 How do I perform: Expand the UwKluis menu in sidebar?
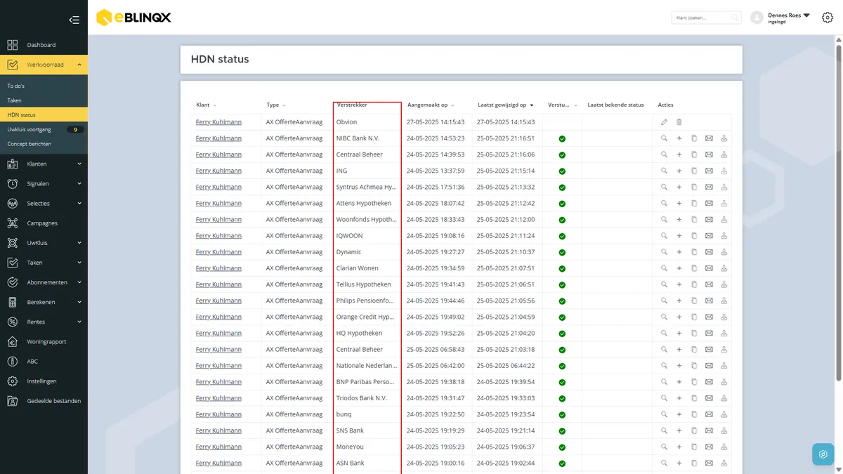tap(79, 242)
